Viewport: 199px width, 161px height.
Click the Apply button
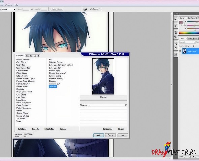pos(98,135)
